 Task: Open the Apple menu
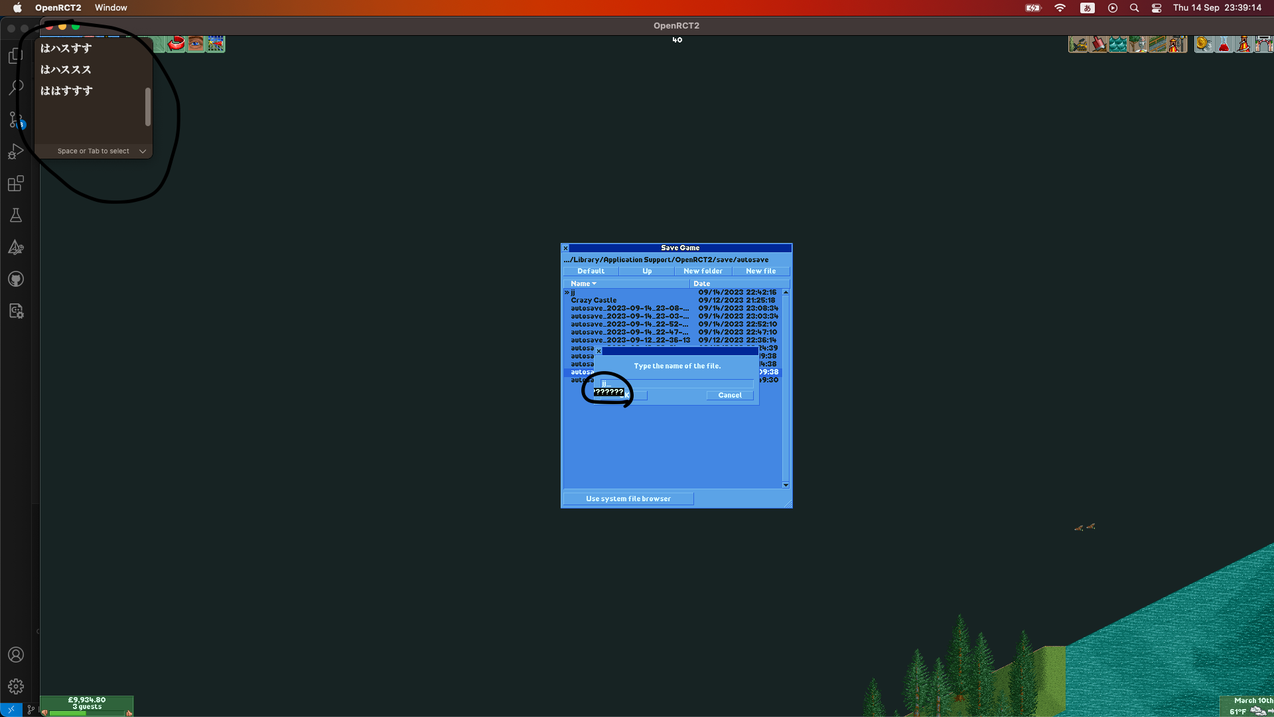coord(18,8)
